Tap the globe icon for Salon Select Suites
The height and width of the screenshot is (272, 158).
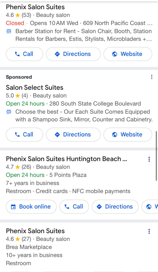click(x=115, y=135)
